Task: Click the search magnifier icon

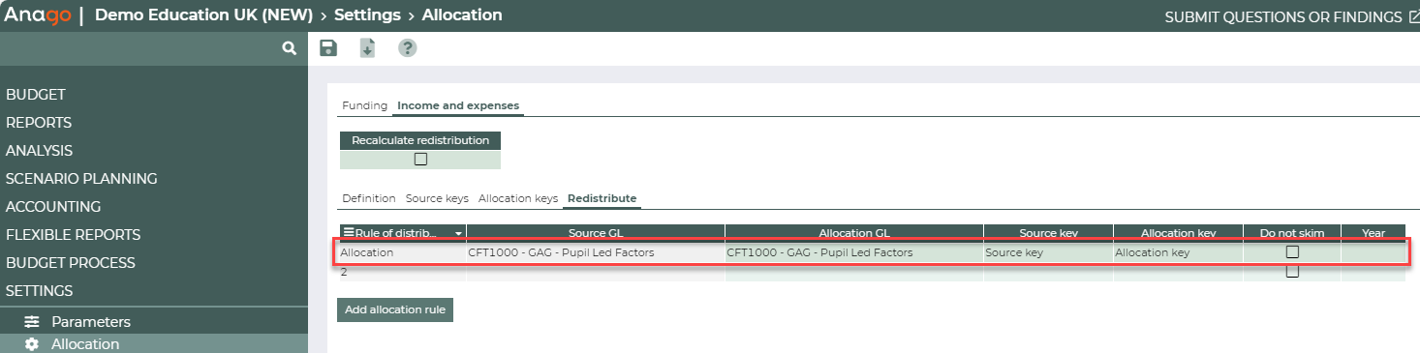Action: pos(289,48)
